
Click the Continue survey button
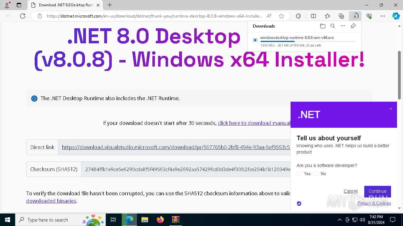[377, 191]
